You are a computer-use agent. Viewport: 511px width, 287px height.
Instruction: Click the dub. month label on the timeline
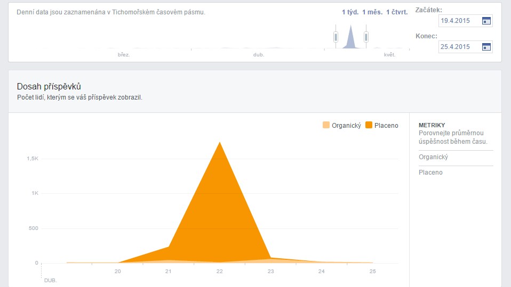(x=259, y=55)
